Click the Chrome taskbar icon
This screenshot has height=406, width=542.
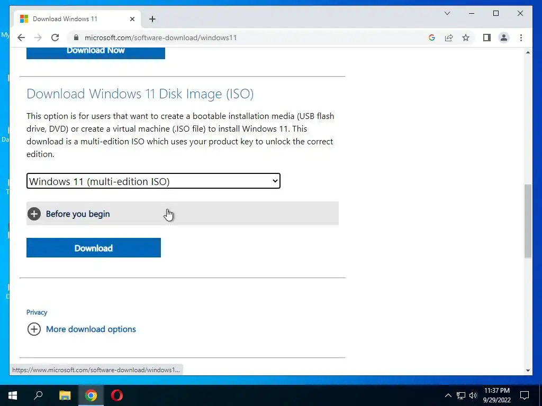pos(91,395)
